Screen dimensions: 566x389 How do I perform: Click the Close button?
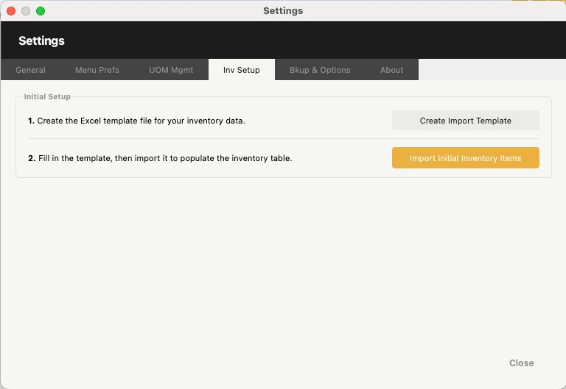coord(522,363)
